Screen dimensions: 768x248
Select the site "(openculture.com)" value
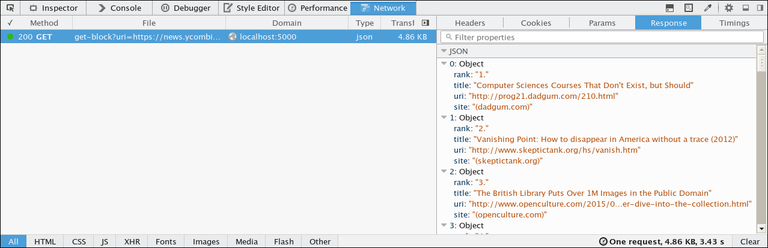509,214
